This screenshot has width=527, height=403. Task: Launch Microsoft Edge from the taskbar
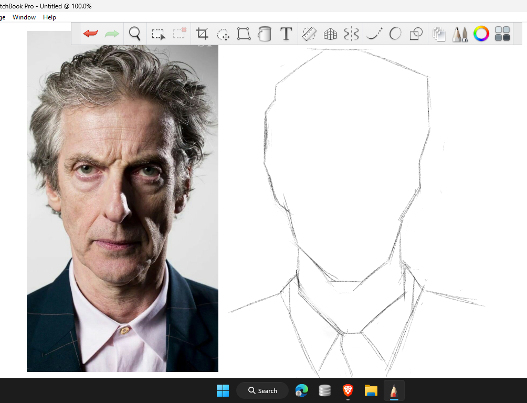click(301, 390)
